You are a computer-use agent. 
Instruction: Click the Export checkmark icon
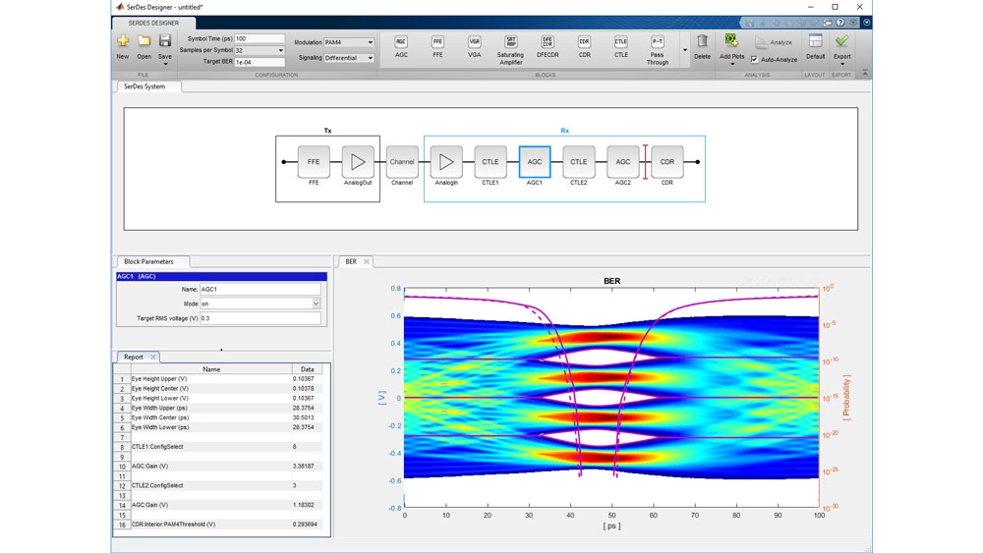(x=842, y=41)
